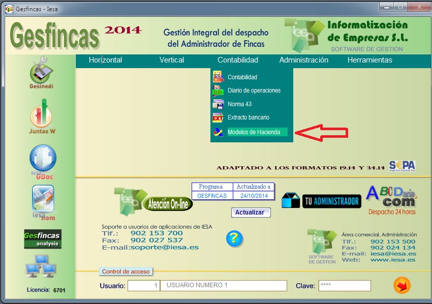Click the orange arrow to log in

(402, 285)
